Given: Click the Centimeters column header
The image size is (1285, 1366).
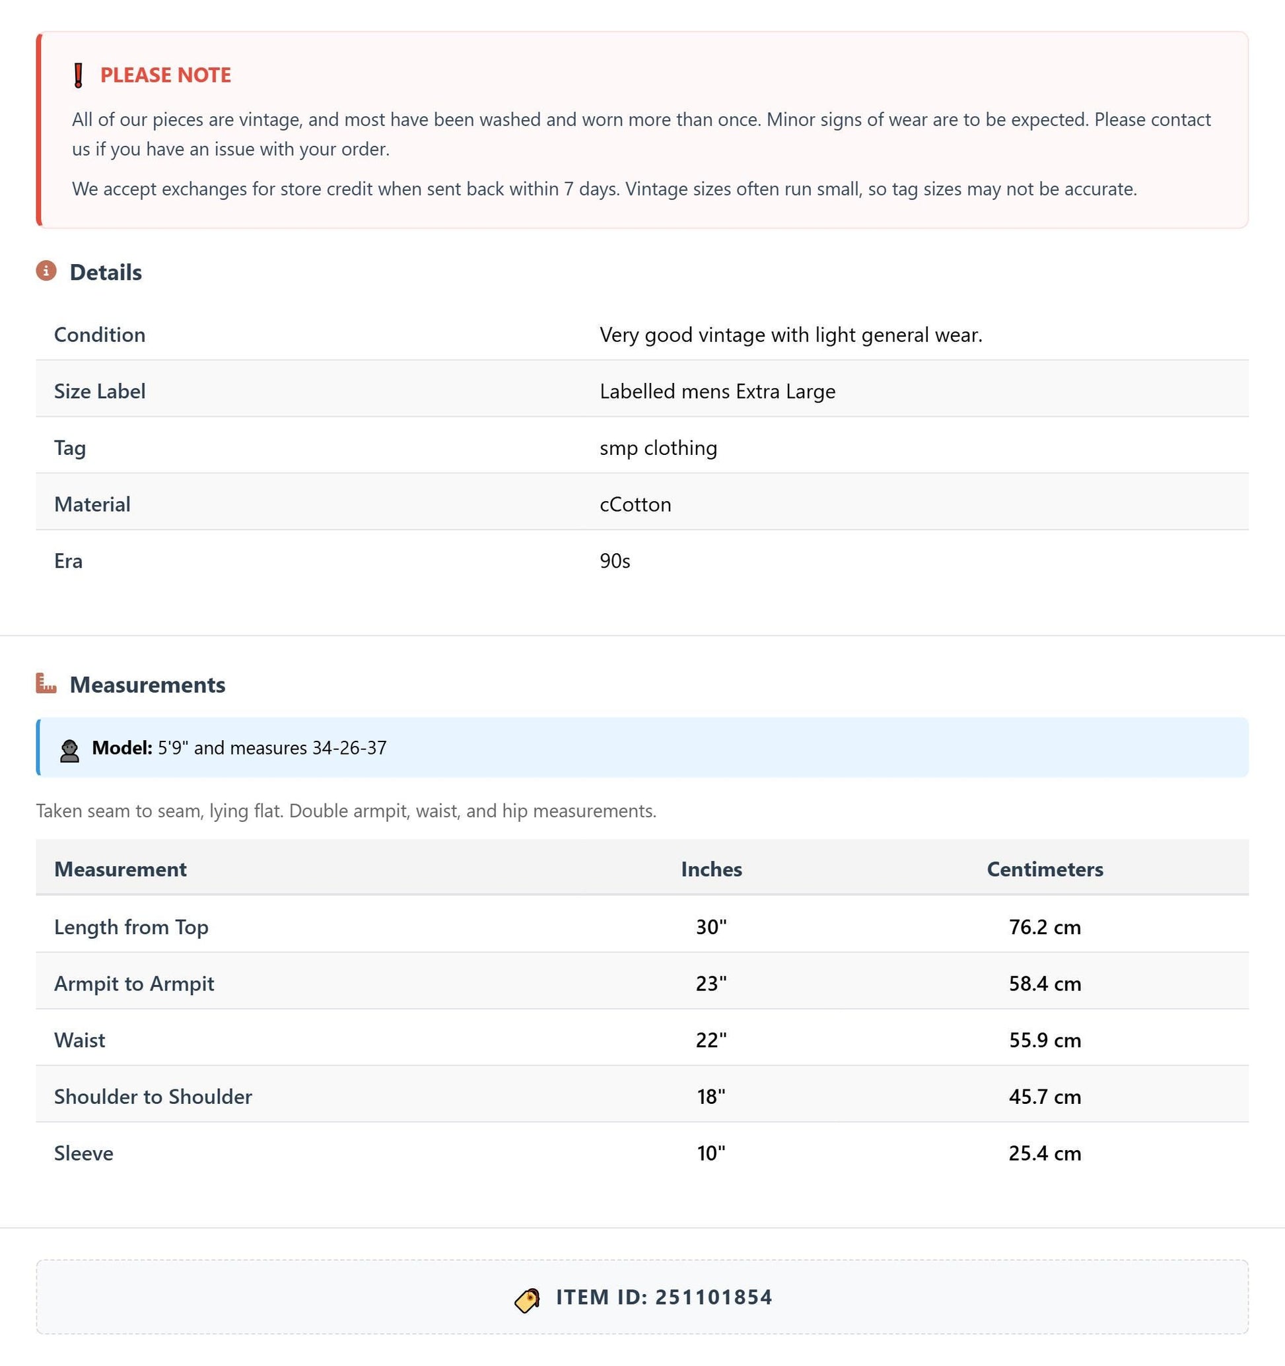Looking at the screenshot, I should point(1045,870).
